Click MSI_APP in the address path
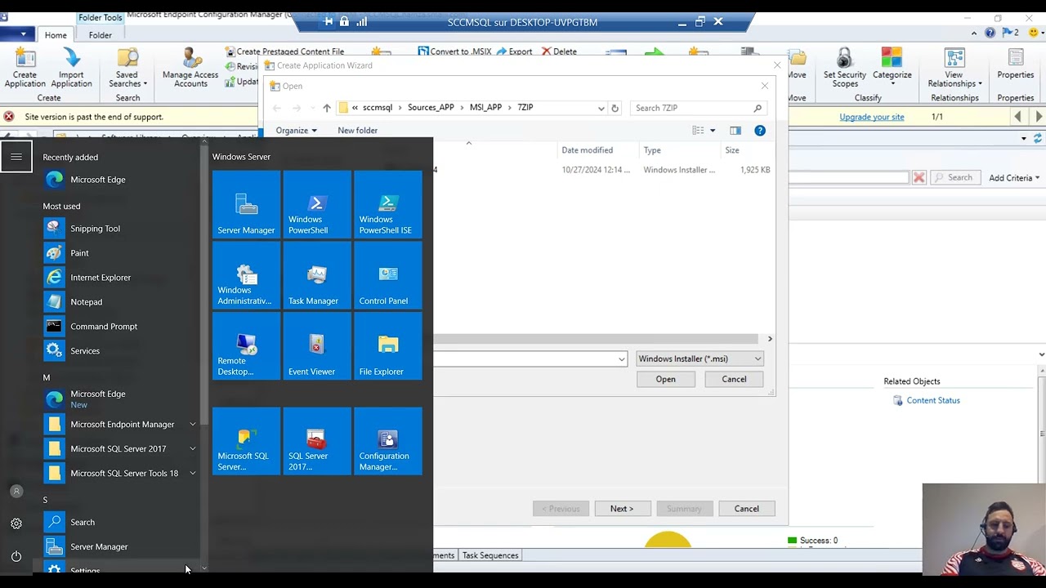Screen dimensions: 1046x588 click(485, 108)
